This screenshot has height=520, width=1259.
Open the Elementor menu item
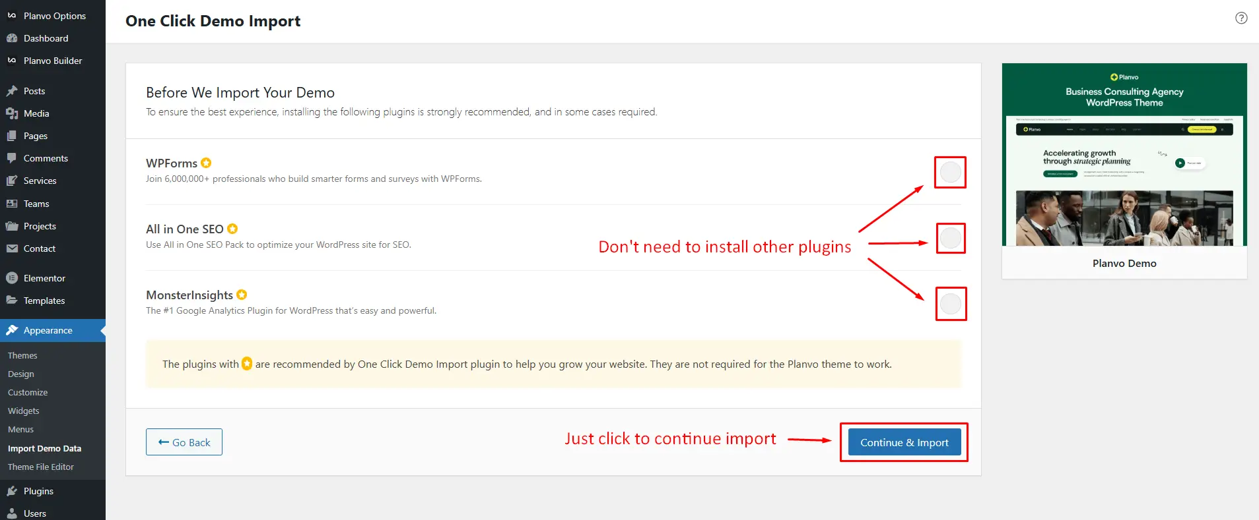(x=53, y=278)
